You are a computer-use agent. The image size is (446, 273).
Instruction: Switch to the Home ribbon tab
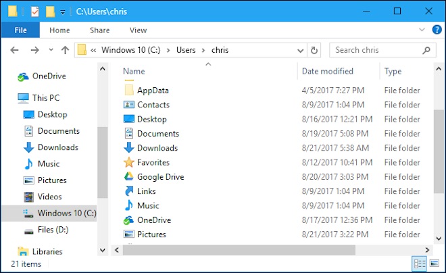(x=59, y=30)
